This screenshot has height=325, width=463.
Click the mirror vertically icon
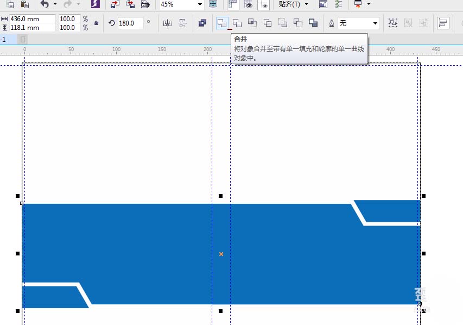coord(182,23)
